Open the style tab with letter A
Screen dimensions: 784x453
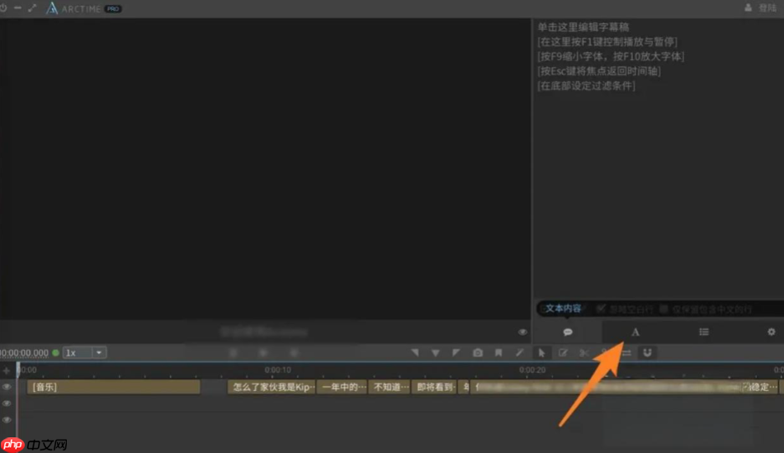click(x=635, y=332)
